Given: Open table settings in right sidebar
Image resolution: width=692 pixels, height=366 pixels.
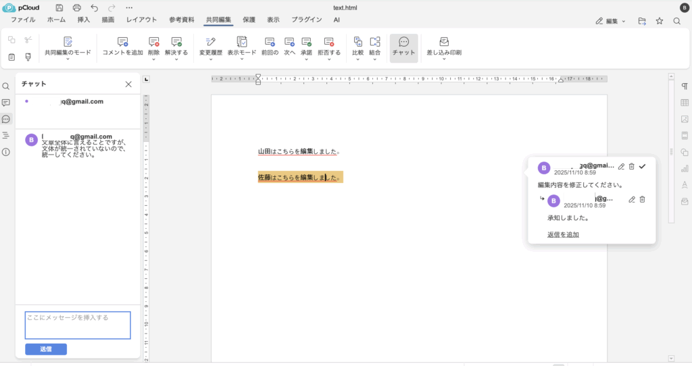Looking at the screenshot, I should 685,103.
